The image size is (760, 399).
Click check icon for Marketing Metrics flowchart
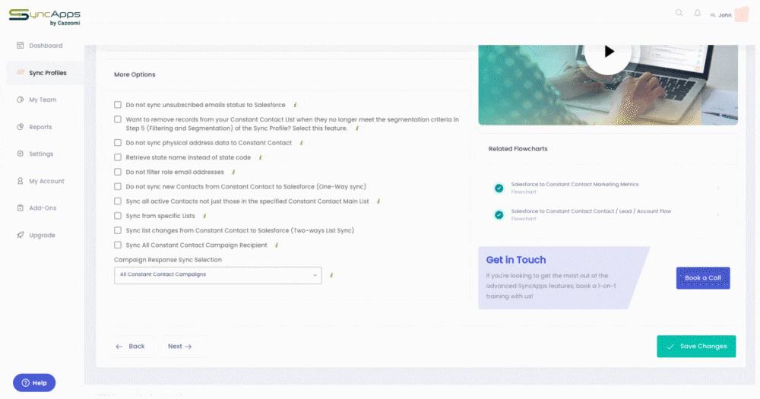point(499,188)
